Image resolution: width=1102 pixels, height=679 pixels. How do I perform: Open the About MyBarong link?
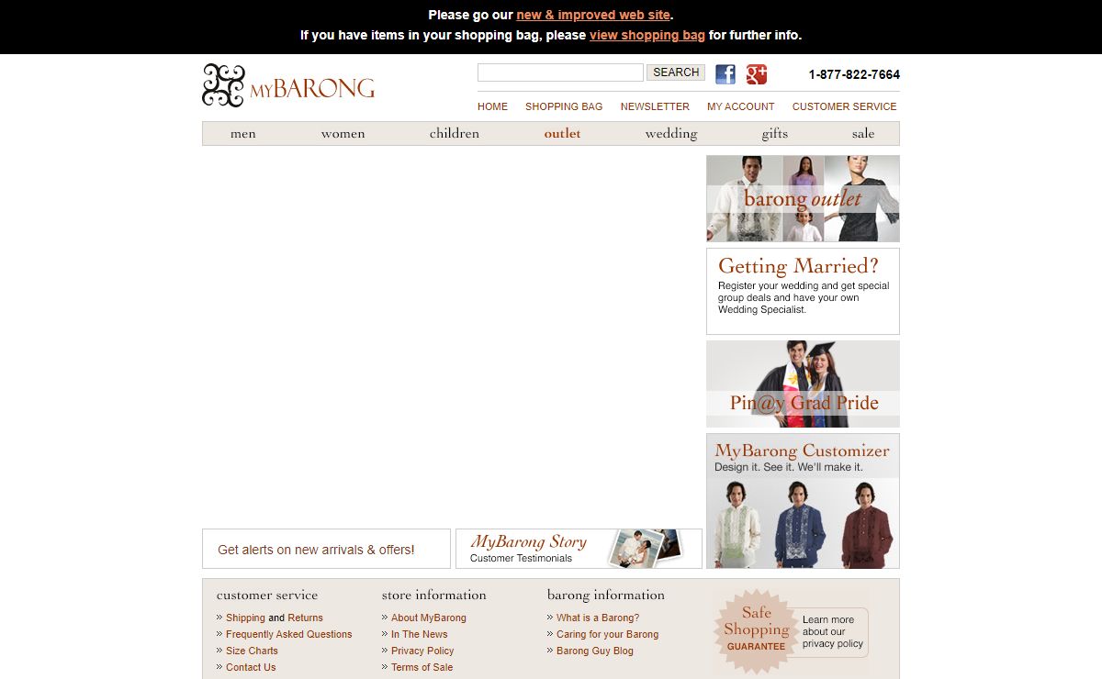pyautogui.click(x=429, y=618)
